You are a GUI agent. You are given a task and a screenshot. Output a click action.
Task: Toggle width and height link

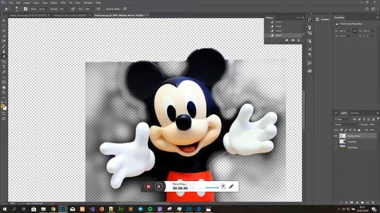pos(354,31)
